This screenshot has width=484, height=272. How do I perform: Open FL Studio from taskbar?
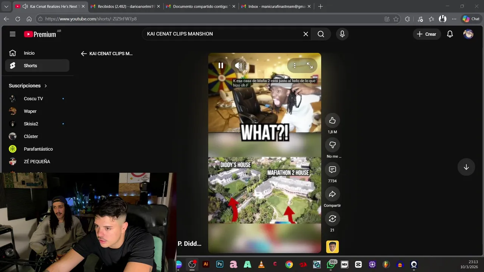point(386,264)
